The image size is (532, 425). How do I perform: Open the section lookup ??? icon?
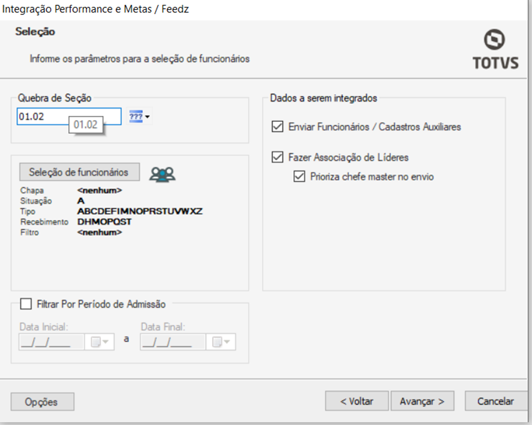(136, 116)
